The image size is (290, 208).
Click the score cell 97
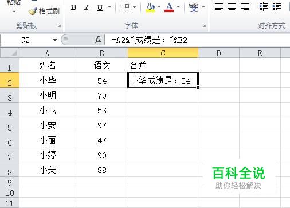(x=102, y=125)
